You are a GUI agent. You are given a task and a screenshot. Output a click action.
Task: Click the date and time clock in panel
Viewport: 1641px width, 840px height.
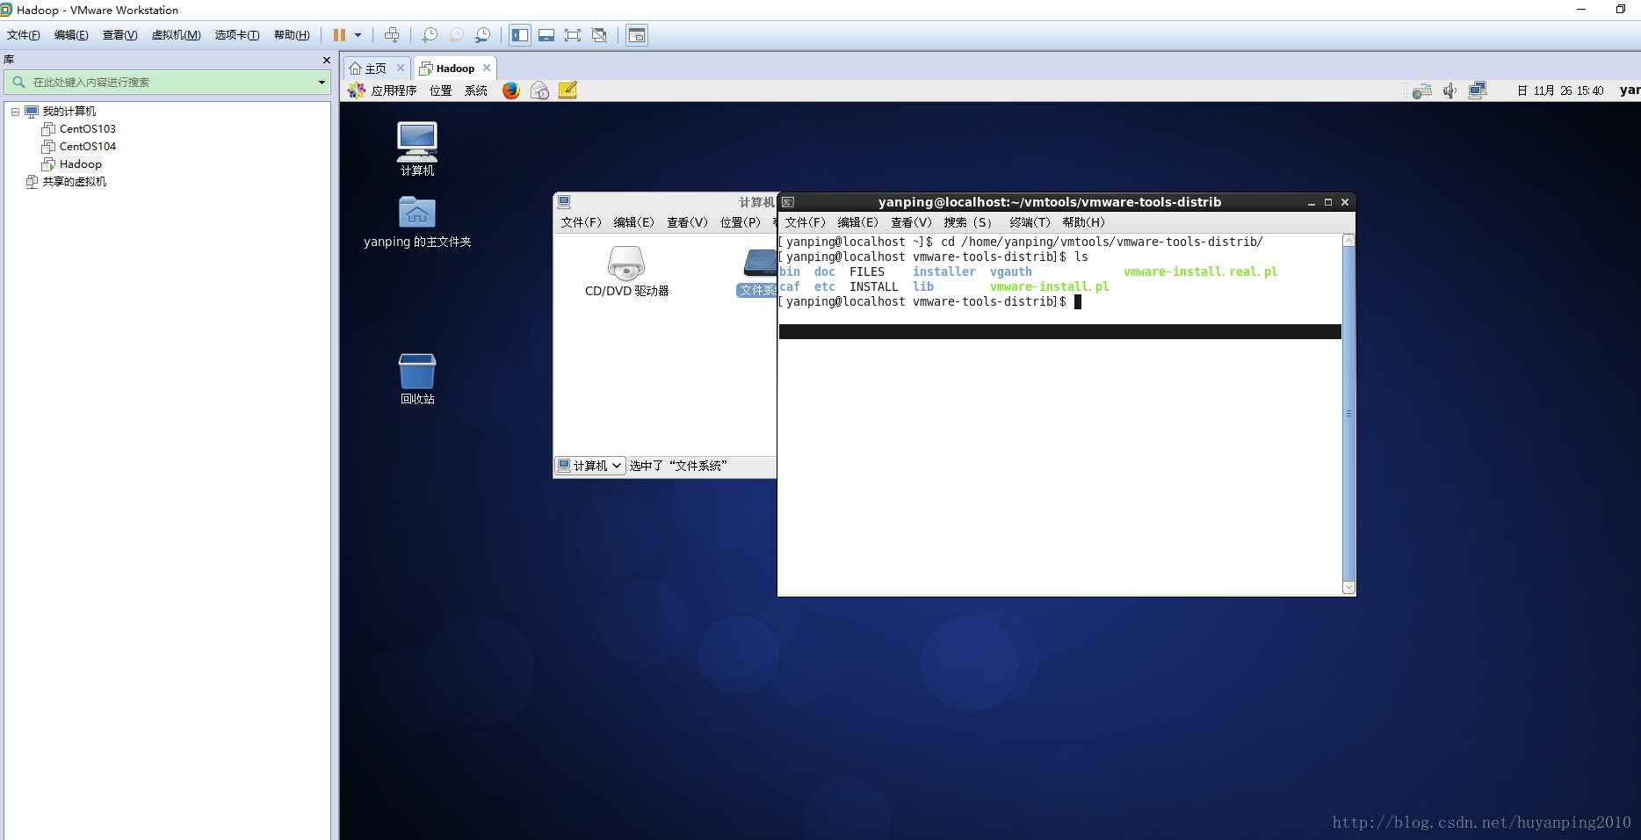(1560, 91)
